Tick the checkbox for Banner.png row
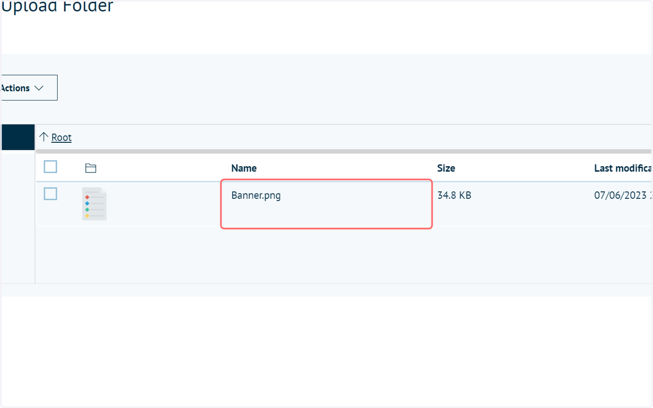The width and height of the screenshot is (653, 408). (x=51, y=193)
